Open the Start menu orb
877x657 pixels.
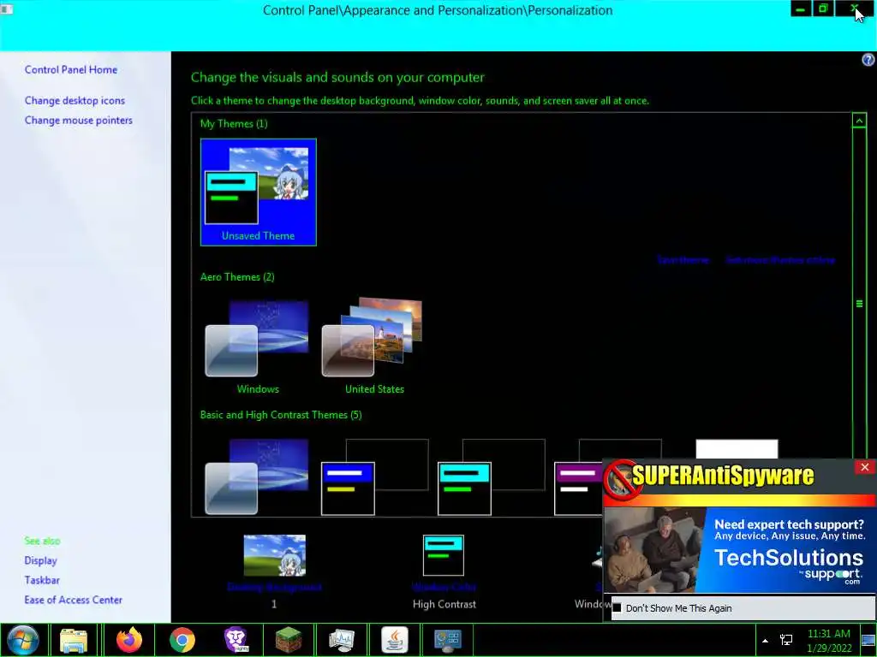[x=23, y=640]
